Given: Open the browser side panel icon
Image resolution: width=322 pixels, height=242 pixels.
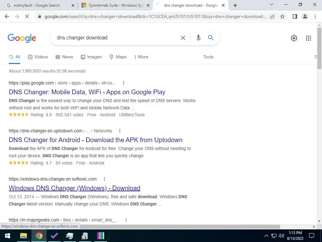Looking at the screenshot, I should (x=295, y=16).
